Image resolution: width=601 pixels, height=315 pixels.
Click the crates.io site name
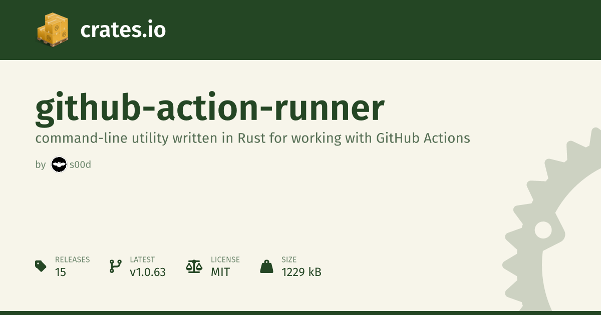point(123,30)
